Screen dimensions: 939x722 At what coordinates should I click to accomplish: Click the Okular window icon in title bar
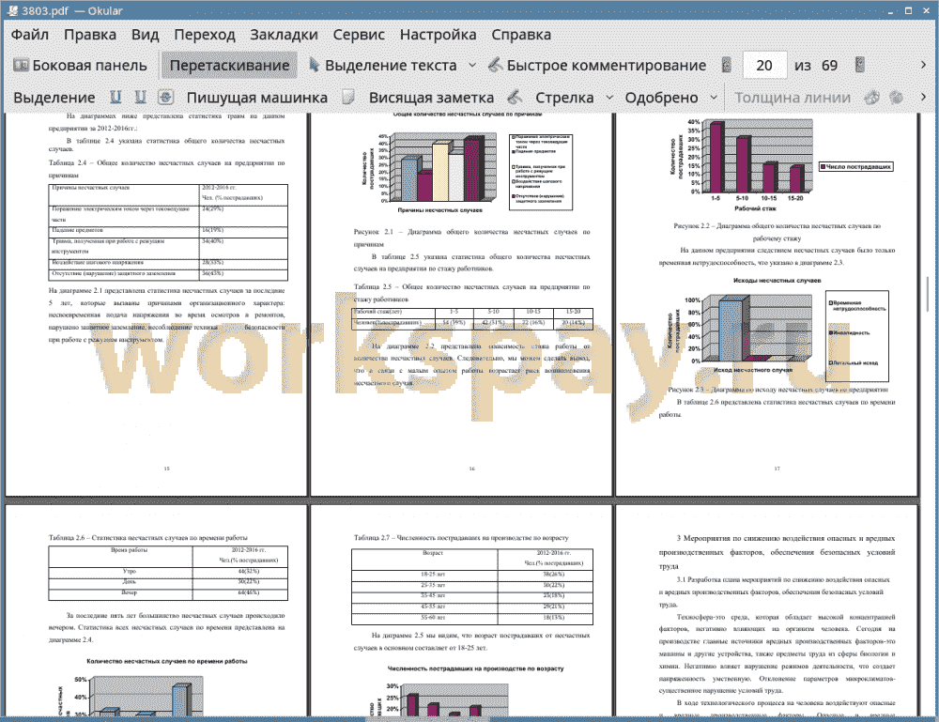coord(12,10)
